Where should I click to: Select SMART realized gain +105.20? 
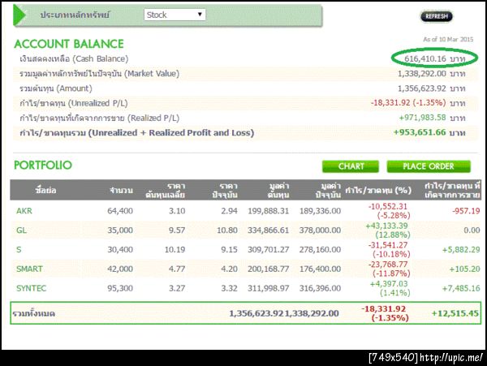[464, 269]
